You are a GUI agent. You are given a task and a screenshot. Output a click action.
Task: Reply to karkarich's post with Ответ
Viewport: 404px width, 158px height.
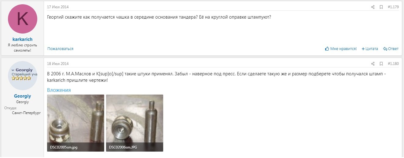[x=391, y=49]
